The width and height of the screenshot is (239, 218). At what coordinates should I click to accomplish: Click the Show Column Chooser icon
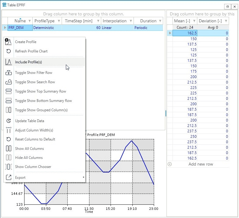tap(8, 167)
